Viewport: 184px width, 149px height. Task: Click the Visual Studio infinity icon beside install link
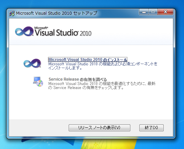[x=32, y=63]
